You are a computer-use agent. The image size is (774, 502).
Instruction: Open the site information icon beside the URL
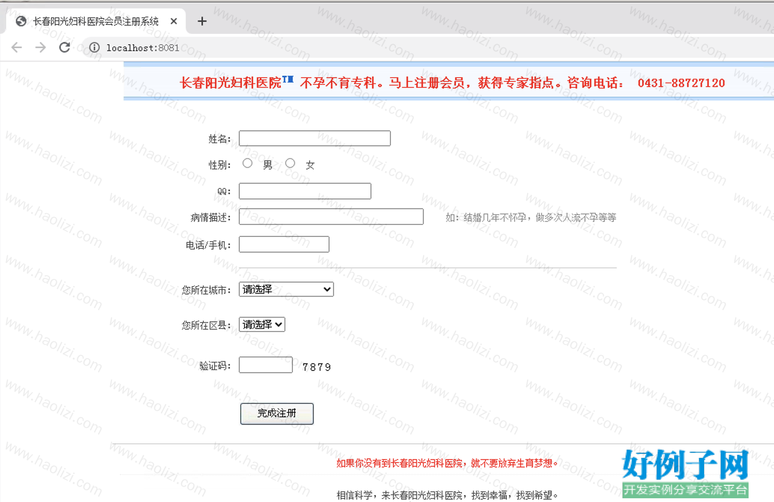[94, 48]
